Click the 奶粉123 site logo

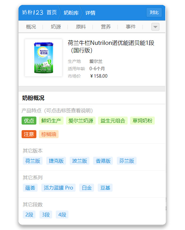point(33,12)
